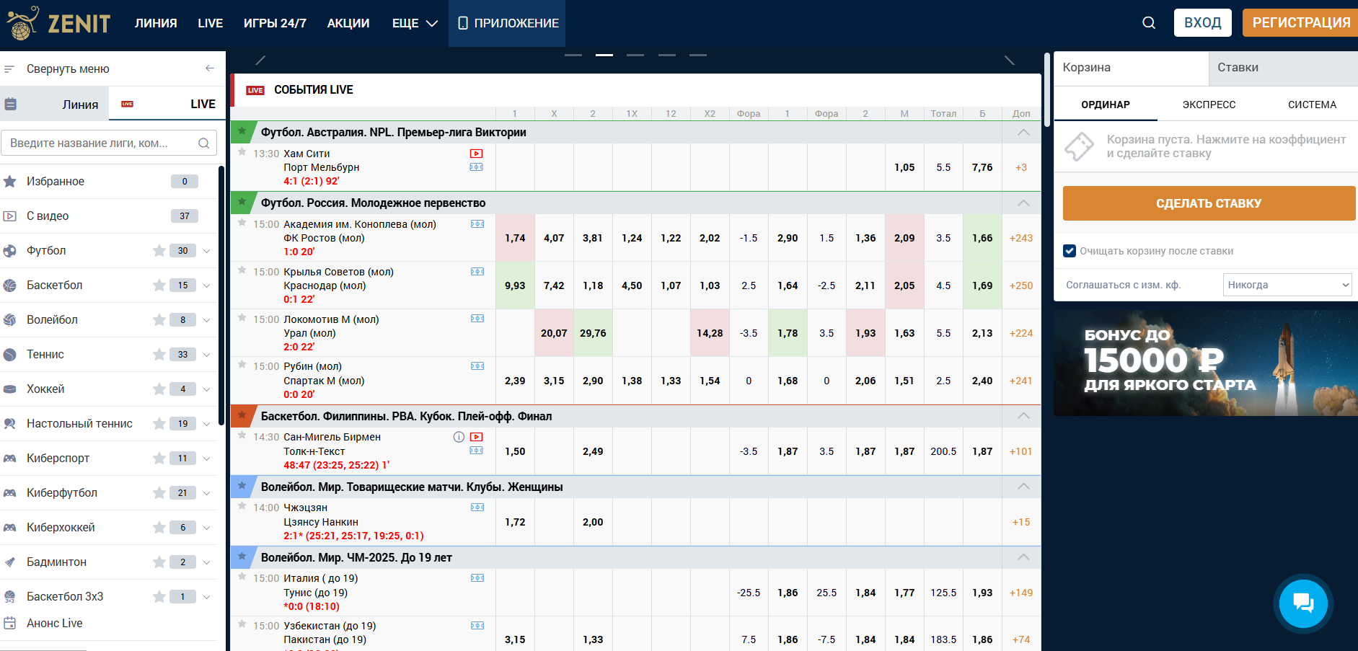Open the Соглашаться с изм. кф. dropdown

1287,285
